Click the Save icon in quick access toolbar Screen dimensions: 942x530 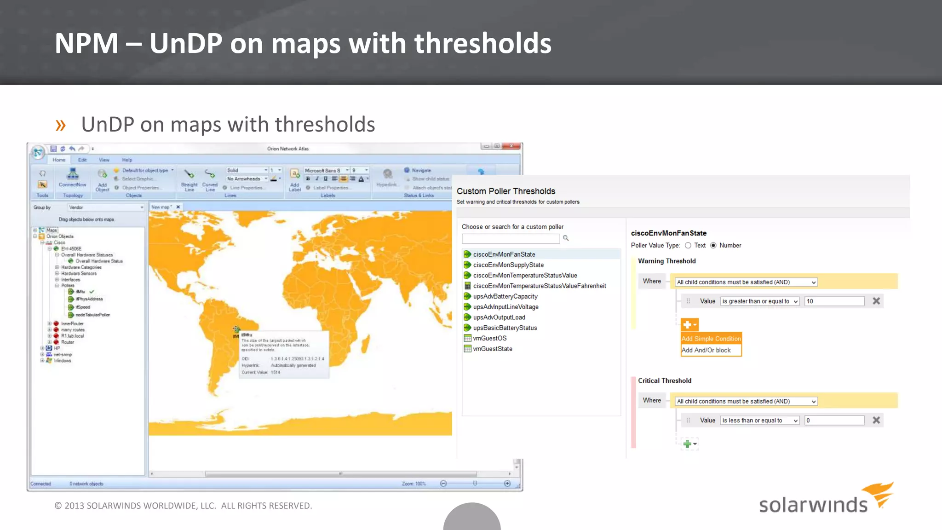pyautogui.click(x=53, y=149)
